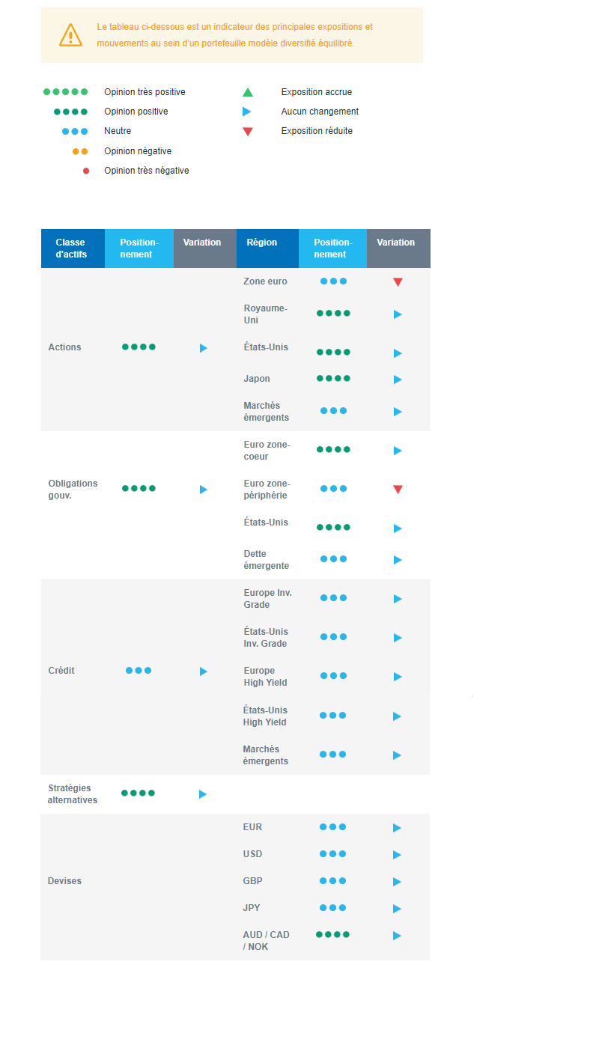Click the blue legend arrow for Aucun changement

point(247,112)
